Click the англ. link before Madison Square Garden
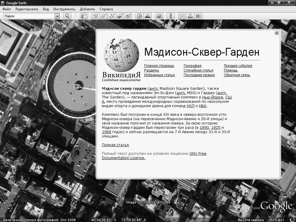The height and width of the screenshot is (222, 296). 154,88
